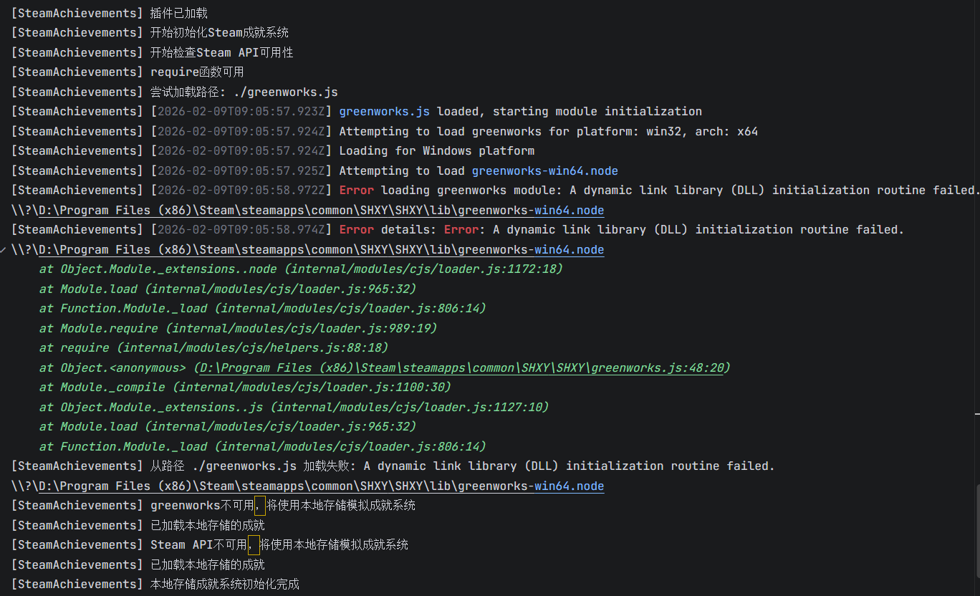Click 'starting module initialization' text

click(597, 112)
